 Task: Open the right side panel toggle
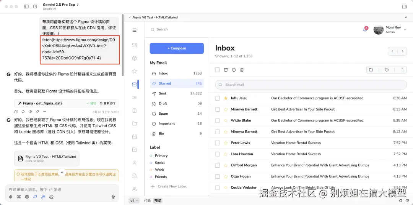404,6
